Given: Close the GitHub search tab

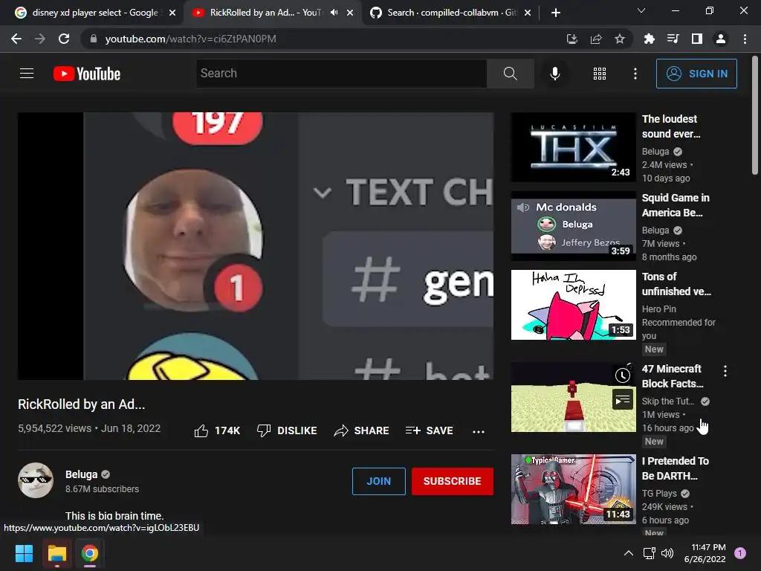Looking at the screenshot, I should 528,13.
